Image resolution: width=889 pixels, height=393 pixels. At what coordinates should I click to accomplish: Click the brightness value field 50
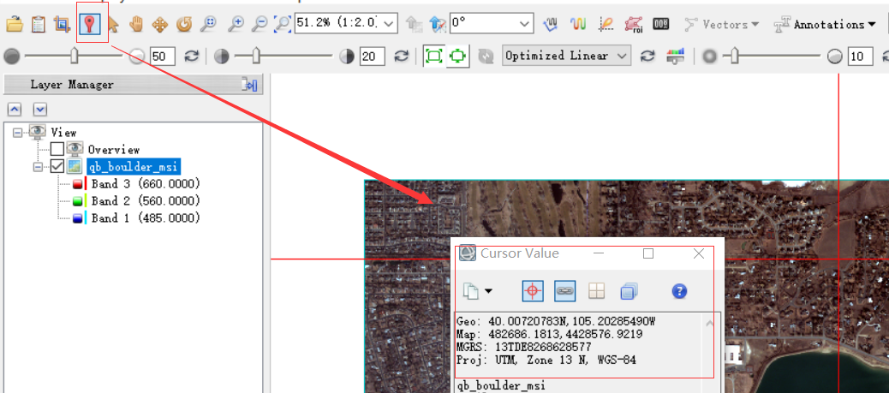pos(163,57)
